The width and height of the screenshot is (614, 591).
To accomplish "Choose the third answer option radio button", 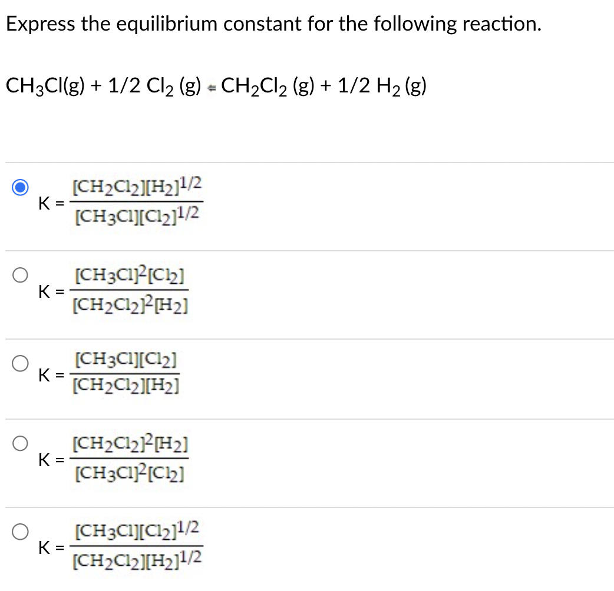I will click(19, 364).
